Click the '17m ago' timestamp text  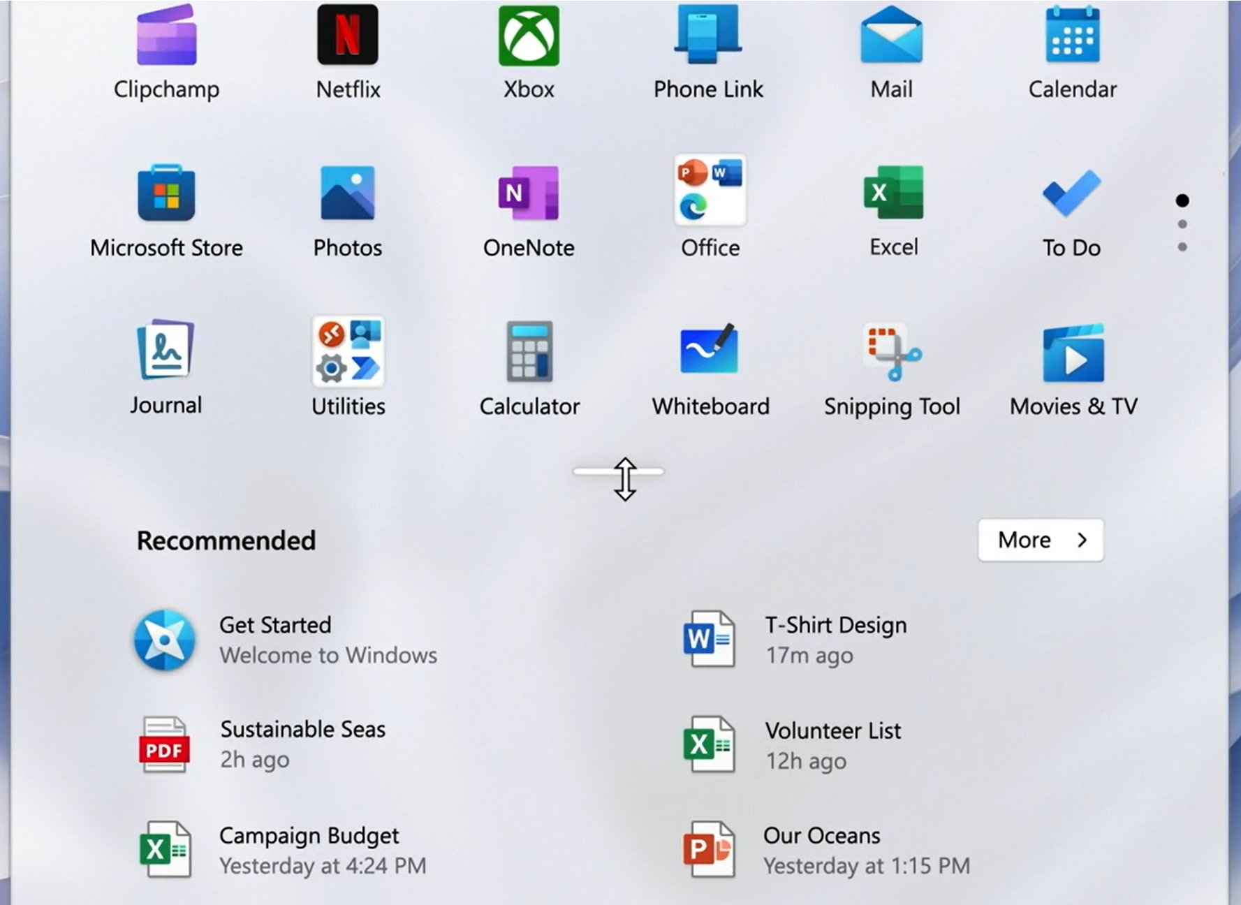[809, 656]
